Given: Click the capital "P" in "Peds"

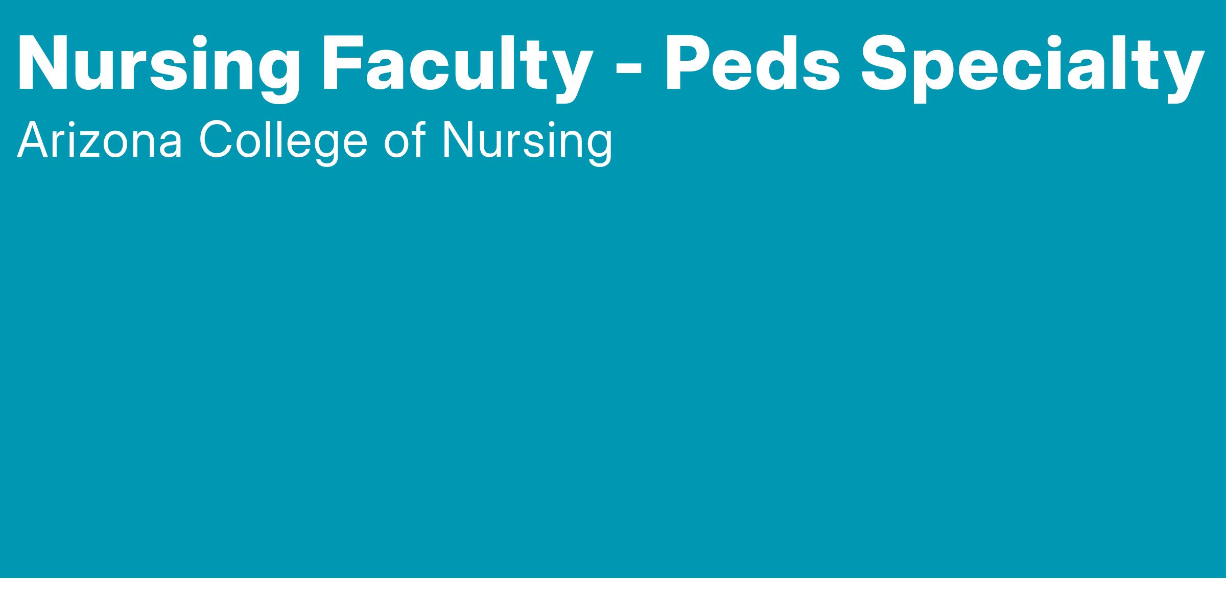Looking at the screenshot, I should [685, 65].
